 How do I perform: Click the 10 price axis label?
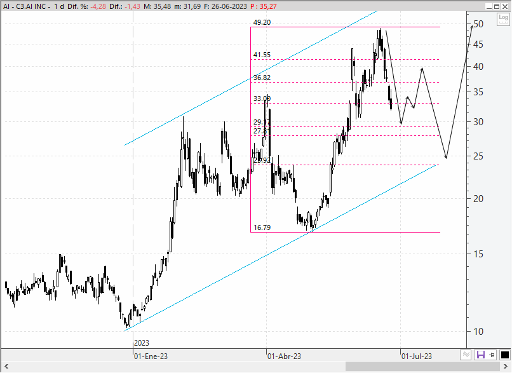click(x=478, y=332)
